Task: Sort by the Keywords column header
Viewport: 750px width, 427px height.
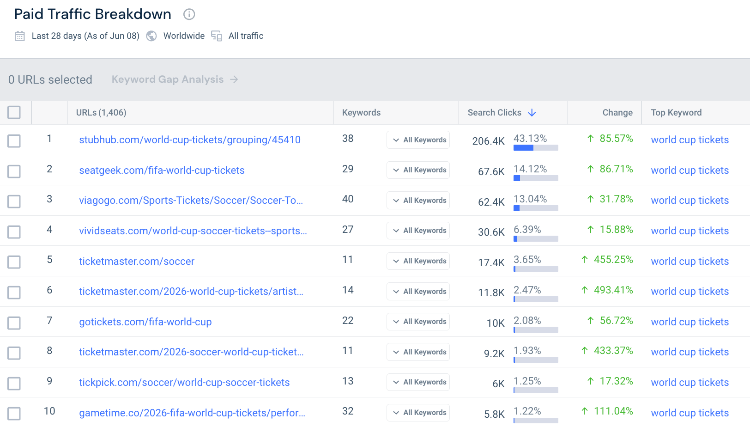Action: [x=361, y=113]
